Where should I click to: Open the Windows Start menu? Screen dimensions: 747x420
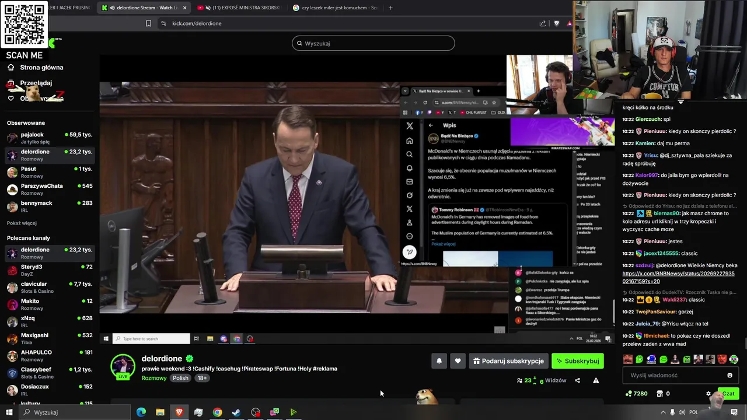tap(9, 412)
